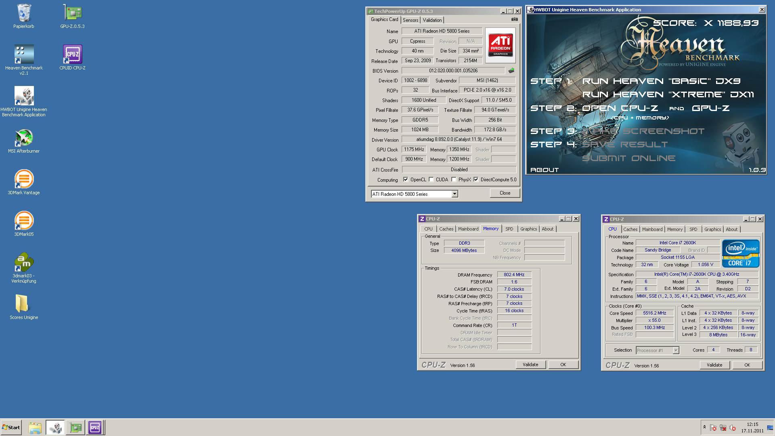Screen dimensions: 775x436
Task: Click Validate in the CPU-tab CPU-Z window
Action: click(714, 365)
